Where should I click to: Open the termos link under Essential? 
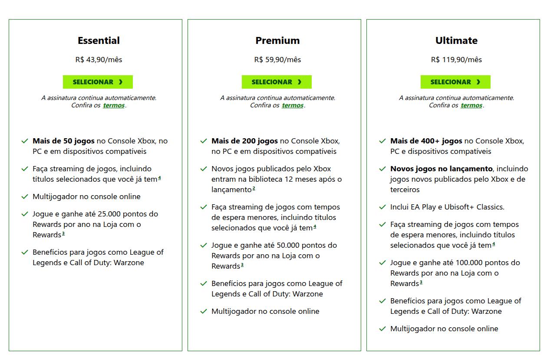(x=114, y=105)
